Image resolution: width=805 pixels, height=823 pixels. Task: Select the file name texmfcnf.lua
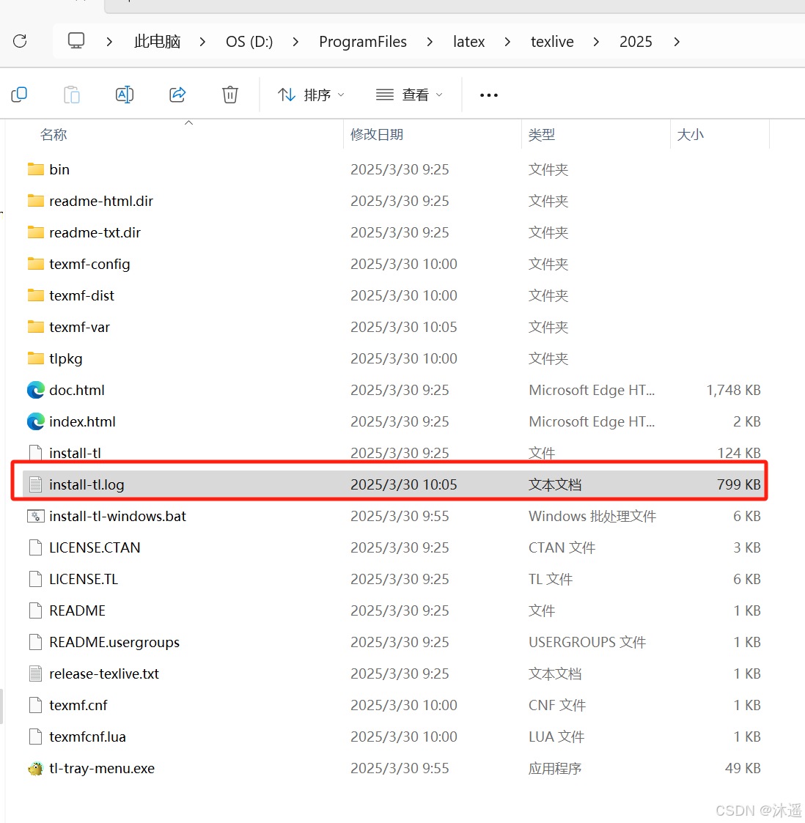pos(88,737)
